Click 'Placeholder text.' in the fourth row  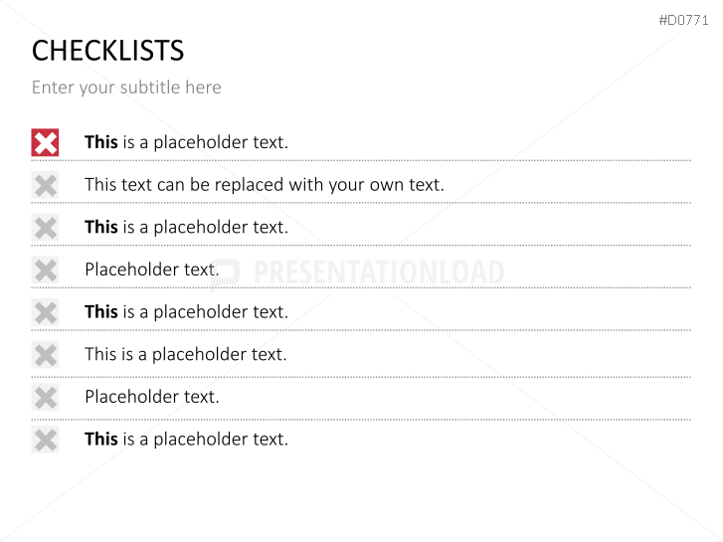(x=152, y=270)
